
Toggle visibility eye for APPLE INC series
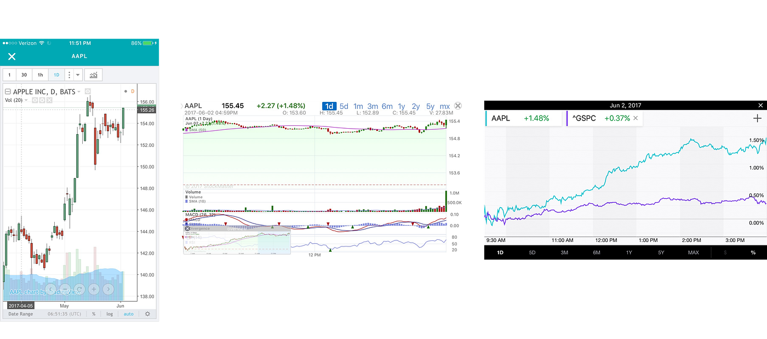pyautogui.click(x=88, y=92)
